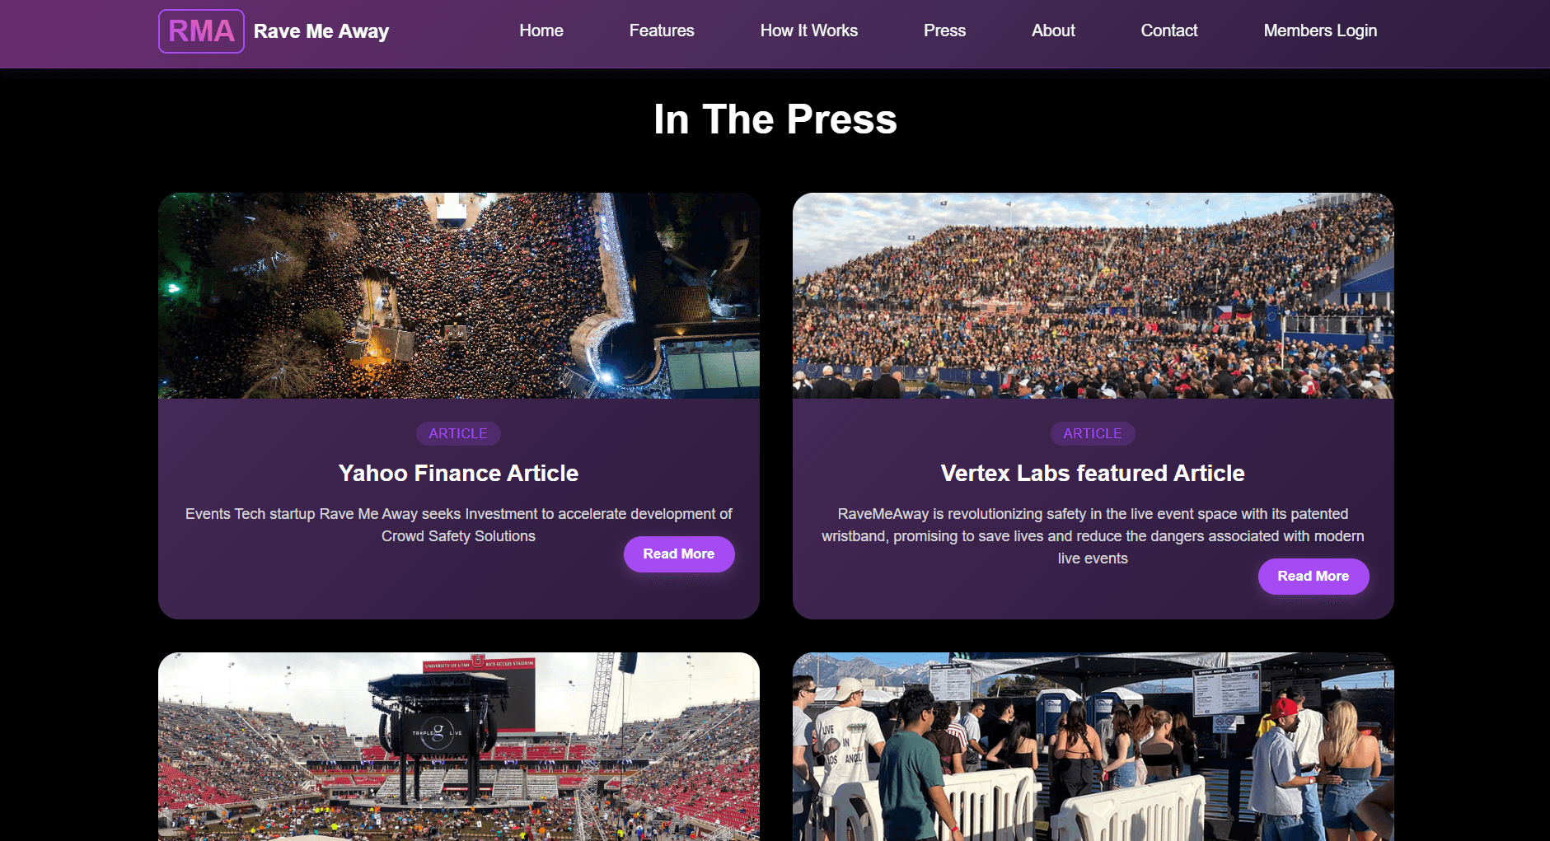Screen dimensions: 1550x841
Task: Open Read More for Yahoo Finance Article
Action: pos(679,554)
